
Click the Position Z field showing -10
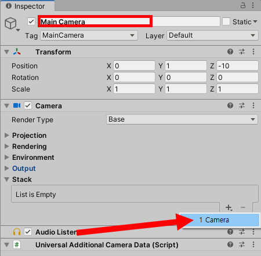237,65
